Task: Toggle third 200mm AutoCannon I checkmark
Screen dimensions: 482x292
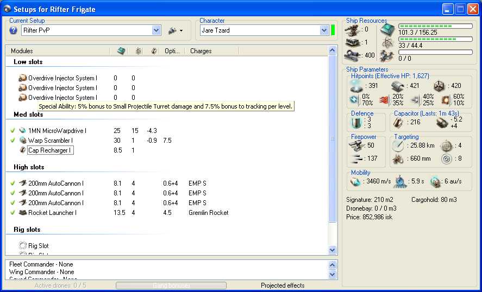Action: click(12, 203)
